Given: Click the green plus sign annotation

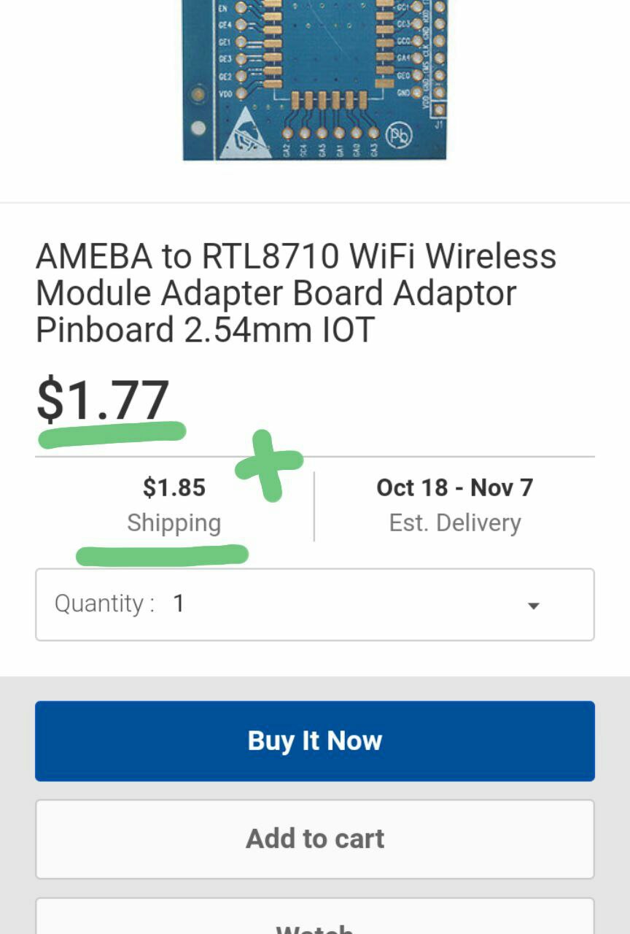Looking at the screenshot, I should 269,464.
